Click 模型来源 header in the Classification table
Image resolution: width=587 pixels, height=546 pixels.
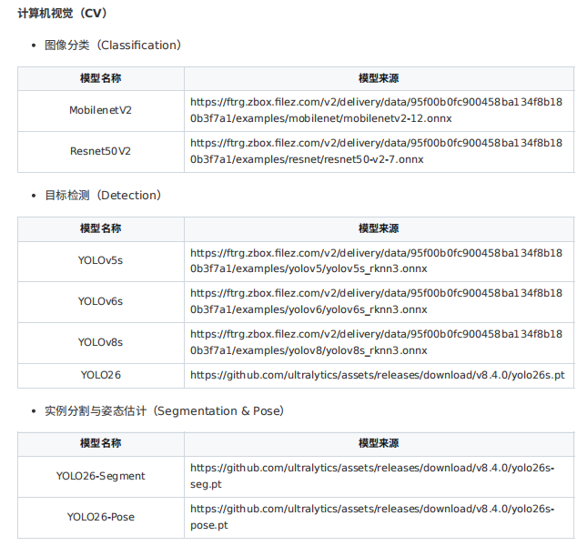tap(379, 78)
